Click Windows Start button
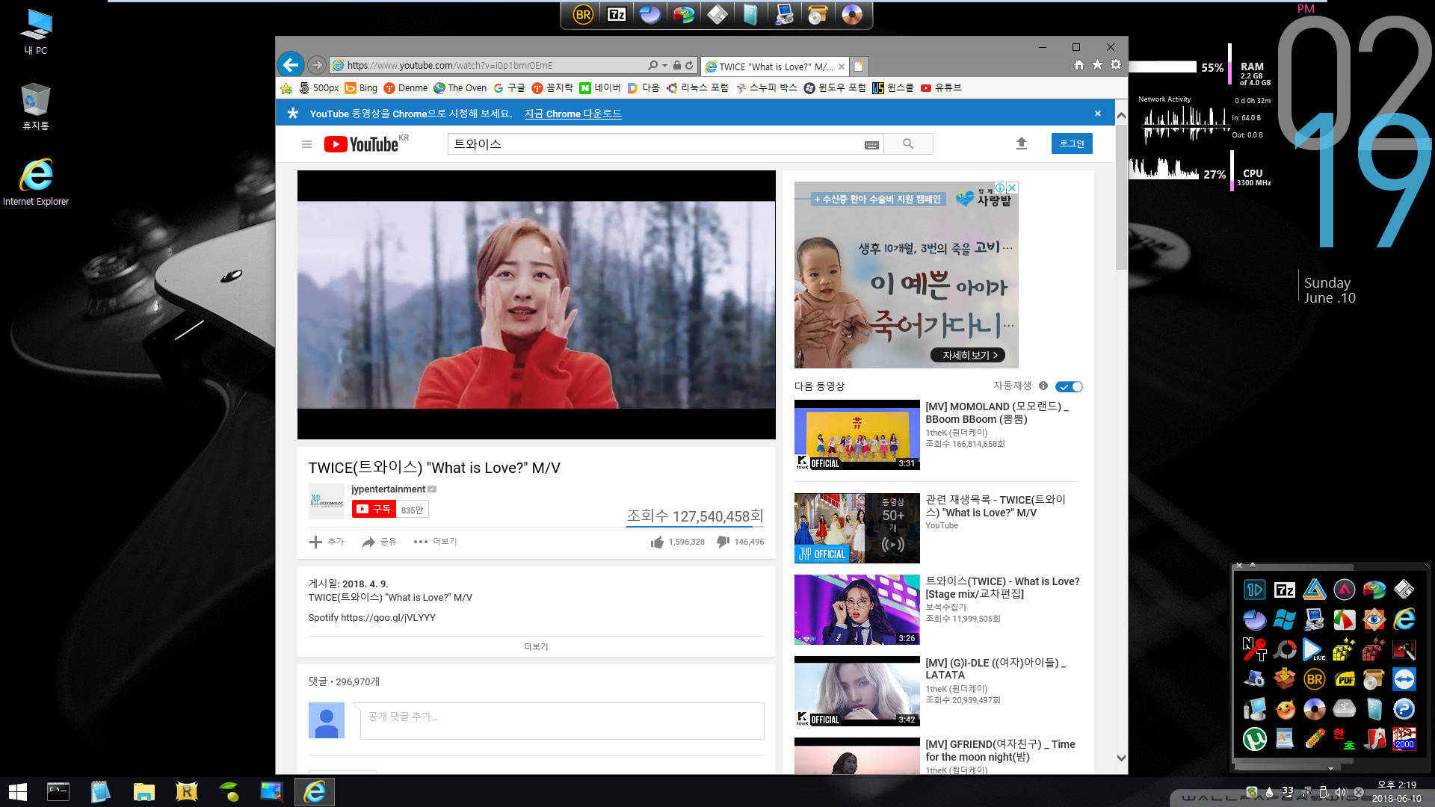 [18, 792]
